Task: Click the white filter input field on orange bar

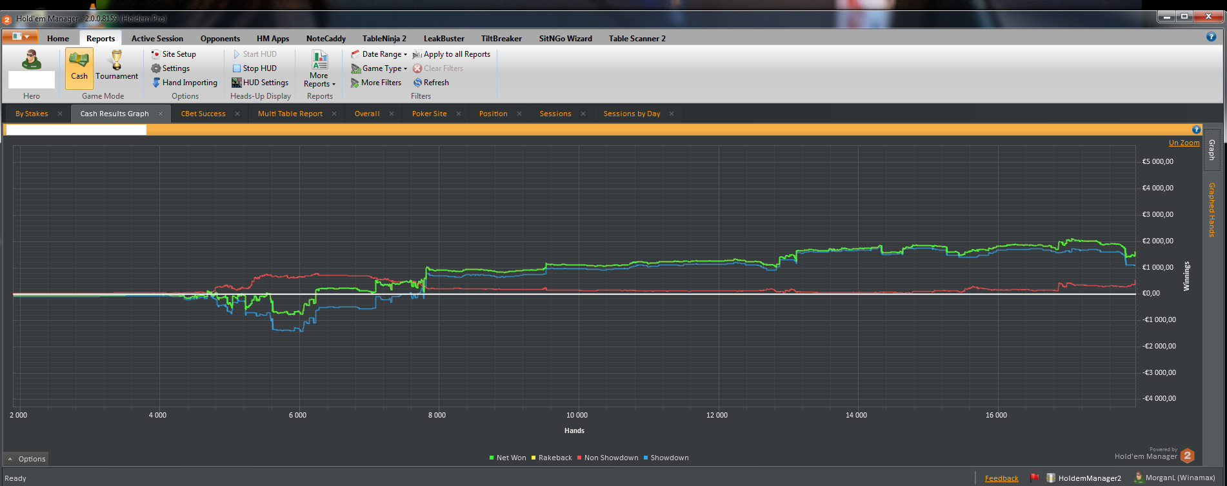Action: [76, 130]
